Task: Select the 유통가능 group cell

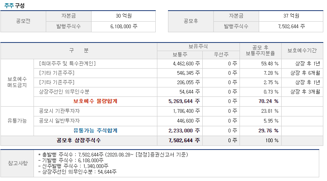Action: tap(17, 121)
